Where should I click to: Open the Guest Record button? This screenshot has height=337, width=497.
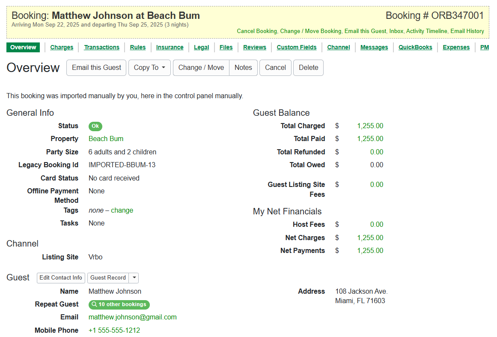pyautogui.click(x=108, y=278)
